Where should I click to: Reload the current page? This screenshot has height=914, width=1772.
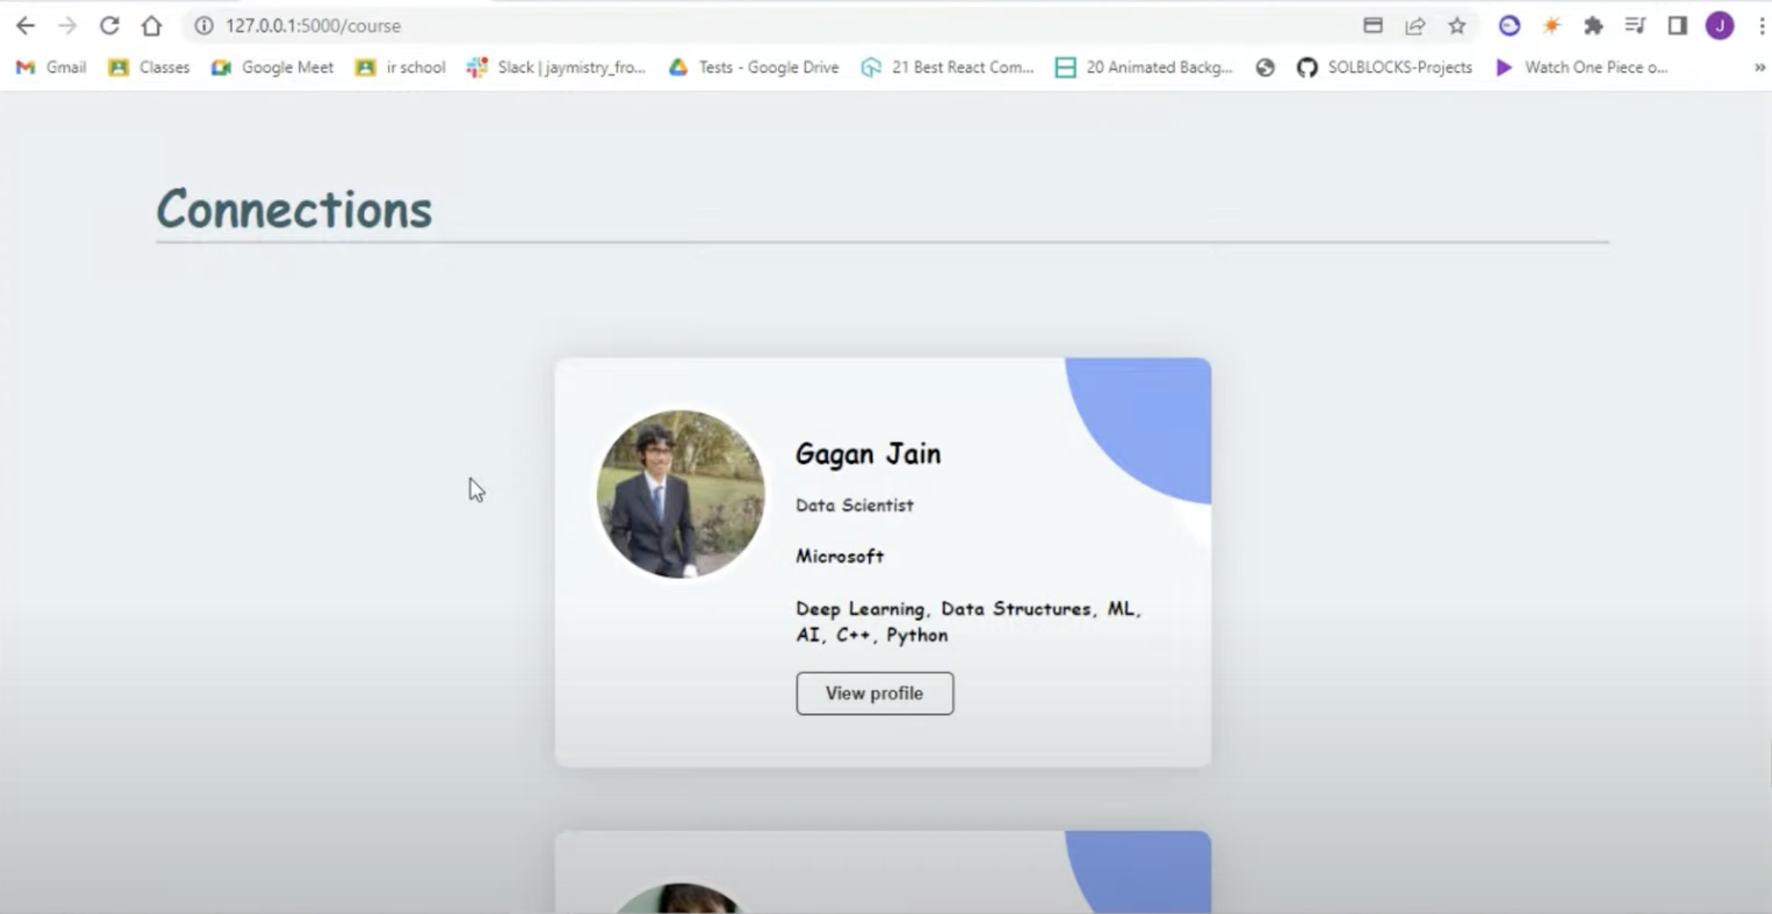coord(109,26)
